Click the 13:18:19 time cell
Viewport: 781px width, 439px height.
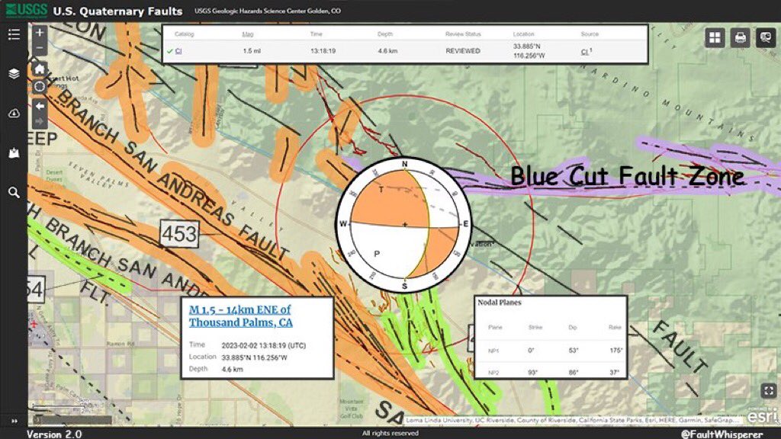coord(323,51)
